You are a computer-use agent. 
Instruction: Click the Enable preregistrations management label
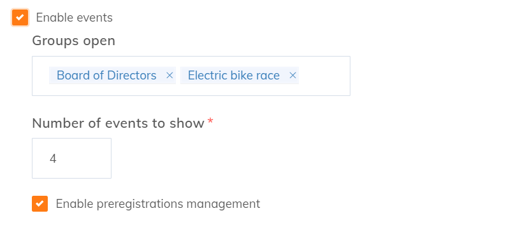(x=158, y=204)
